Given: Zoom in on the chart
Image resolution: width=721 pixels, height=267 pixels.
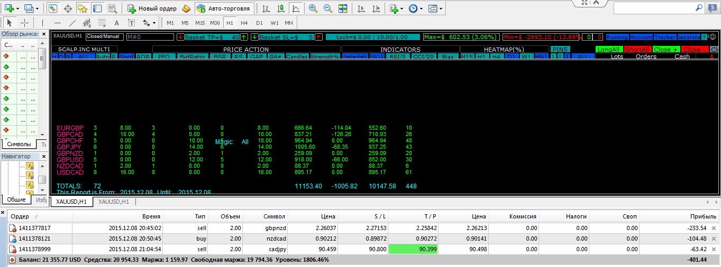Looking at the screenshot, I should click(x=313, y=9).
